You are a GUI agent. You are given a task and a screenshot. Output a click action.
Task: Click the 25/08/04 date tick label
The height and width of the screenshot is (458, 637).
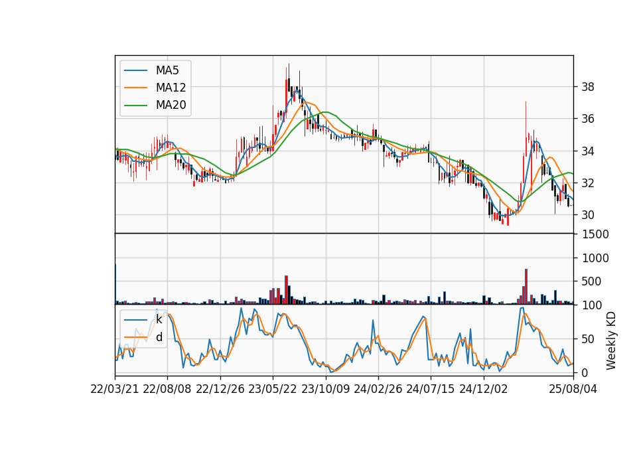[573, 389]
